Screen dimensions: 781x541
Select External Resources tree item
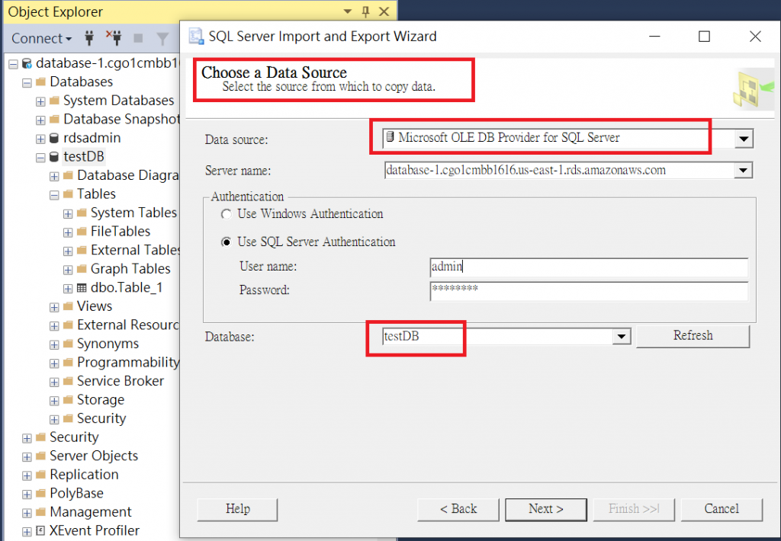pos(128,325)
